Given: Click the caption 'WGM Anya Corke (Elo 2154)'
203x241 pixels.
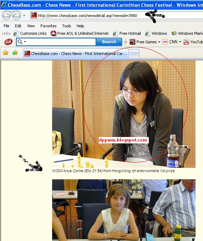Looking at the screenshot, I should (x=77, y=171).
